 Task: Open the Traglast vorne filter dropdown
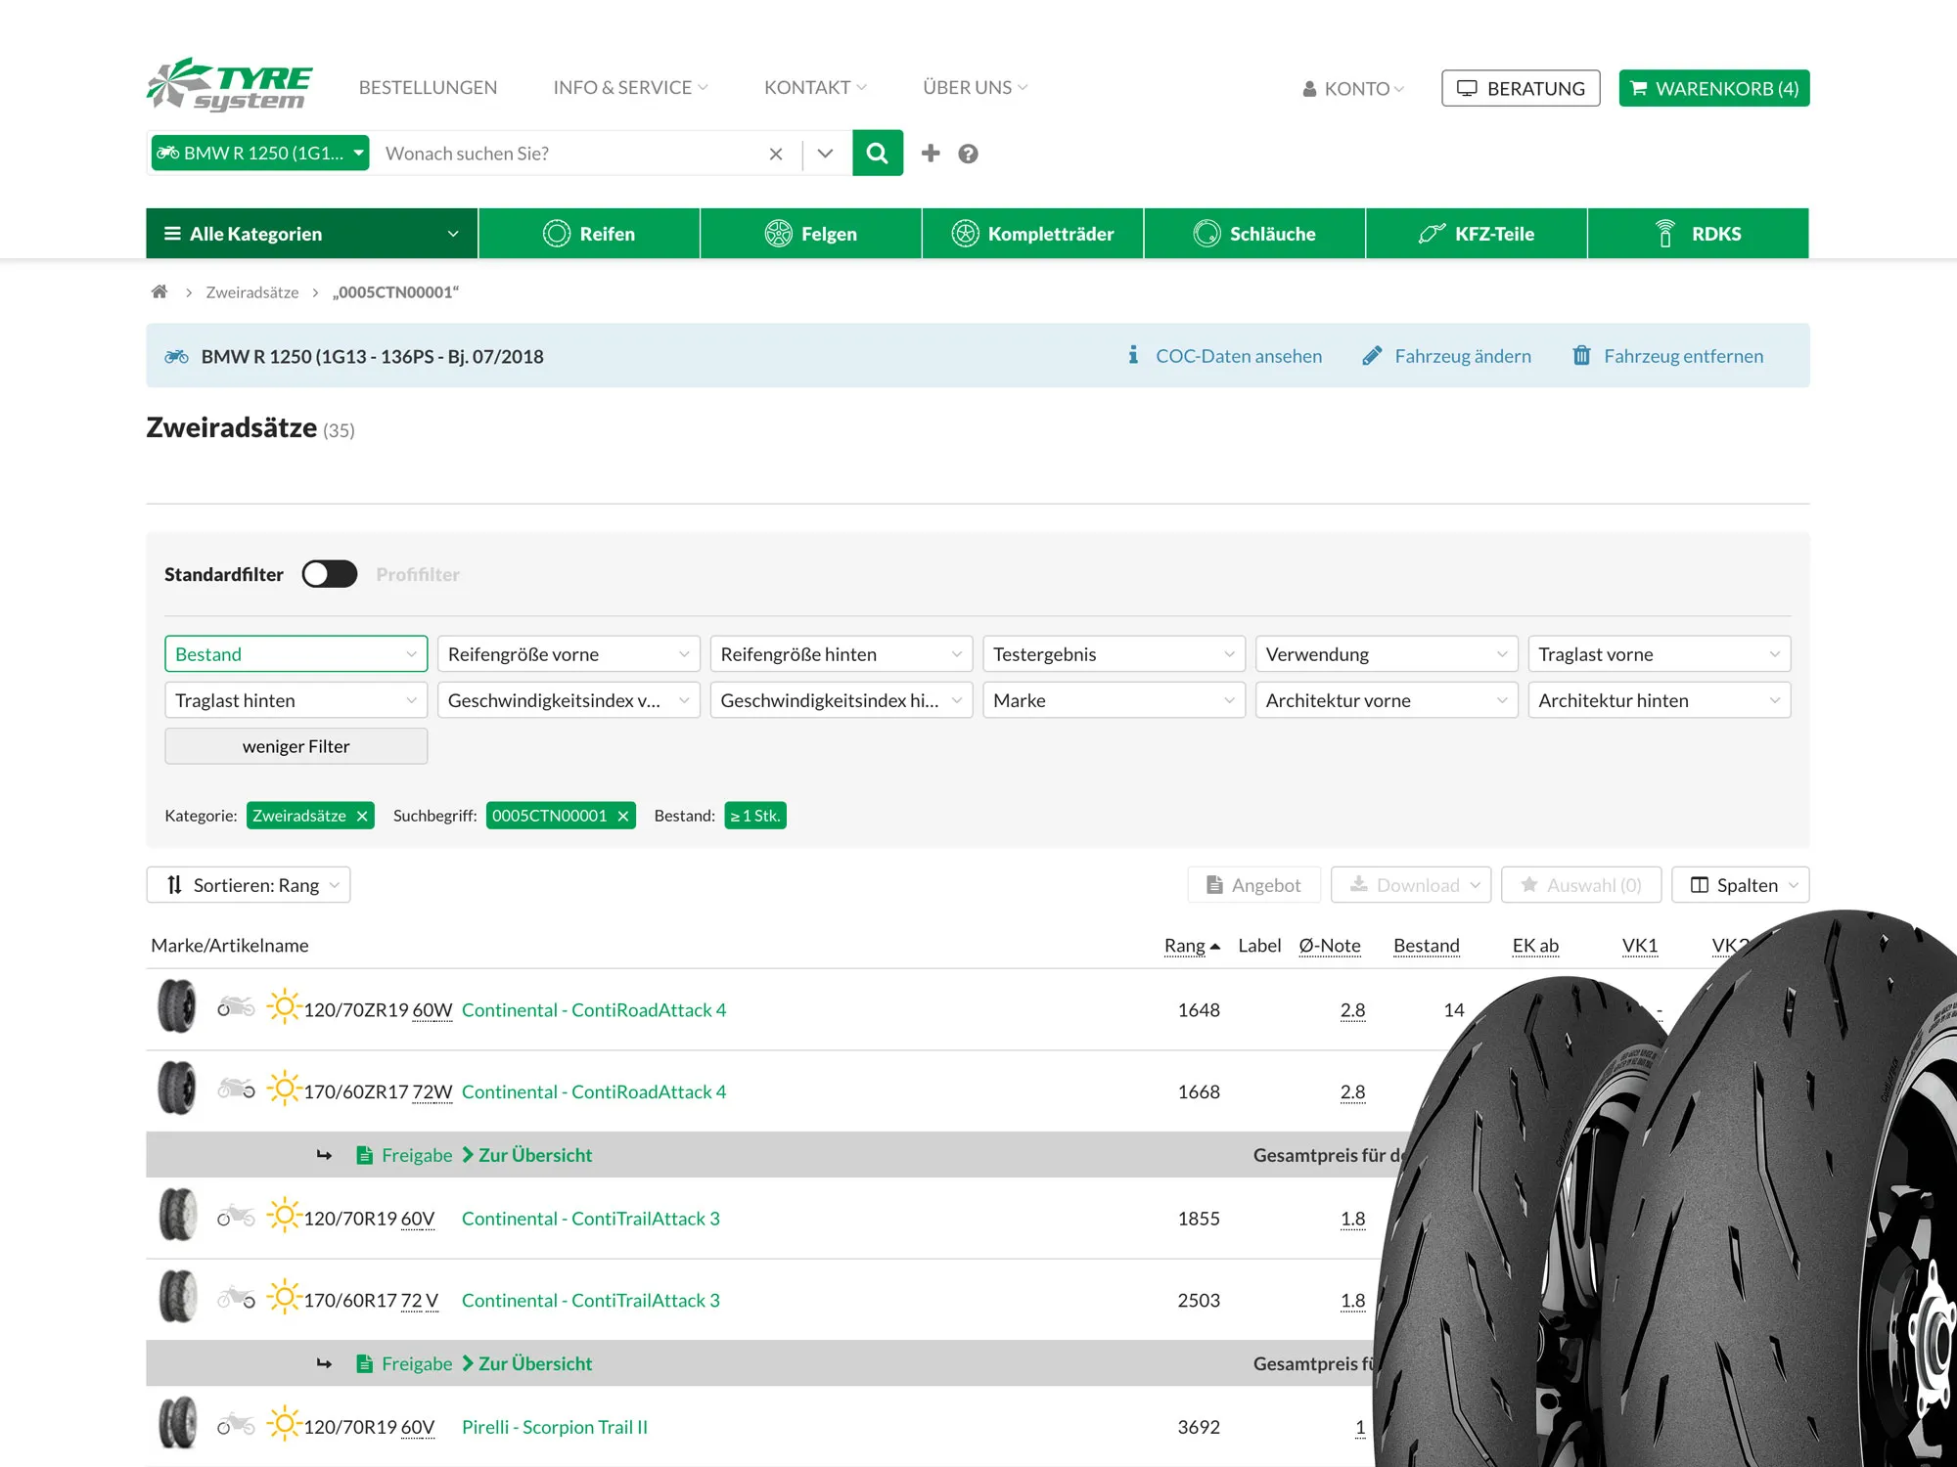pos(1660,654)
